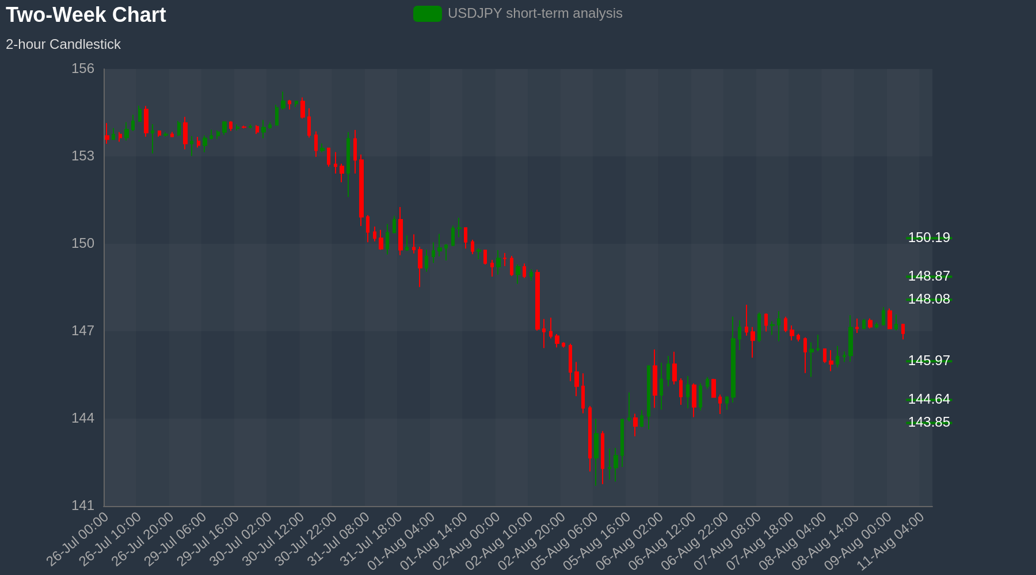The image size is (1036, 575).
Task: Click the 26-Jul 00:00 x-axis label
Action: (78, 539)
